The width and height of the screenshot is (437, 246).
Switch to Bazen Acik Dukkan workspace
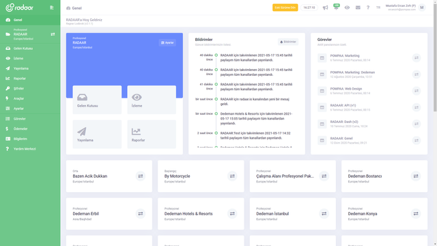tap(141, 176)
